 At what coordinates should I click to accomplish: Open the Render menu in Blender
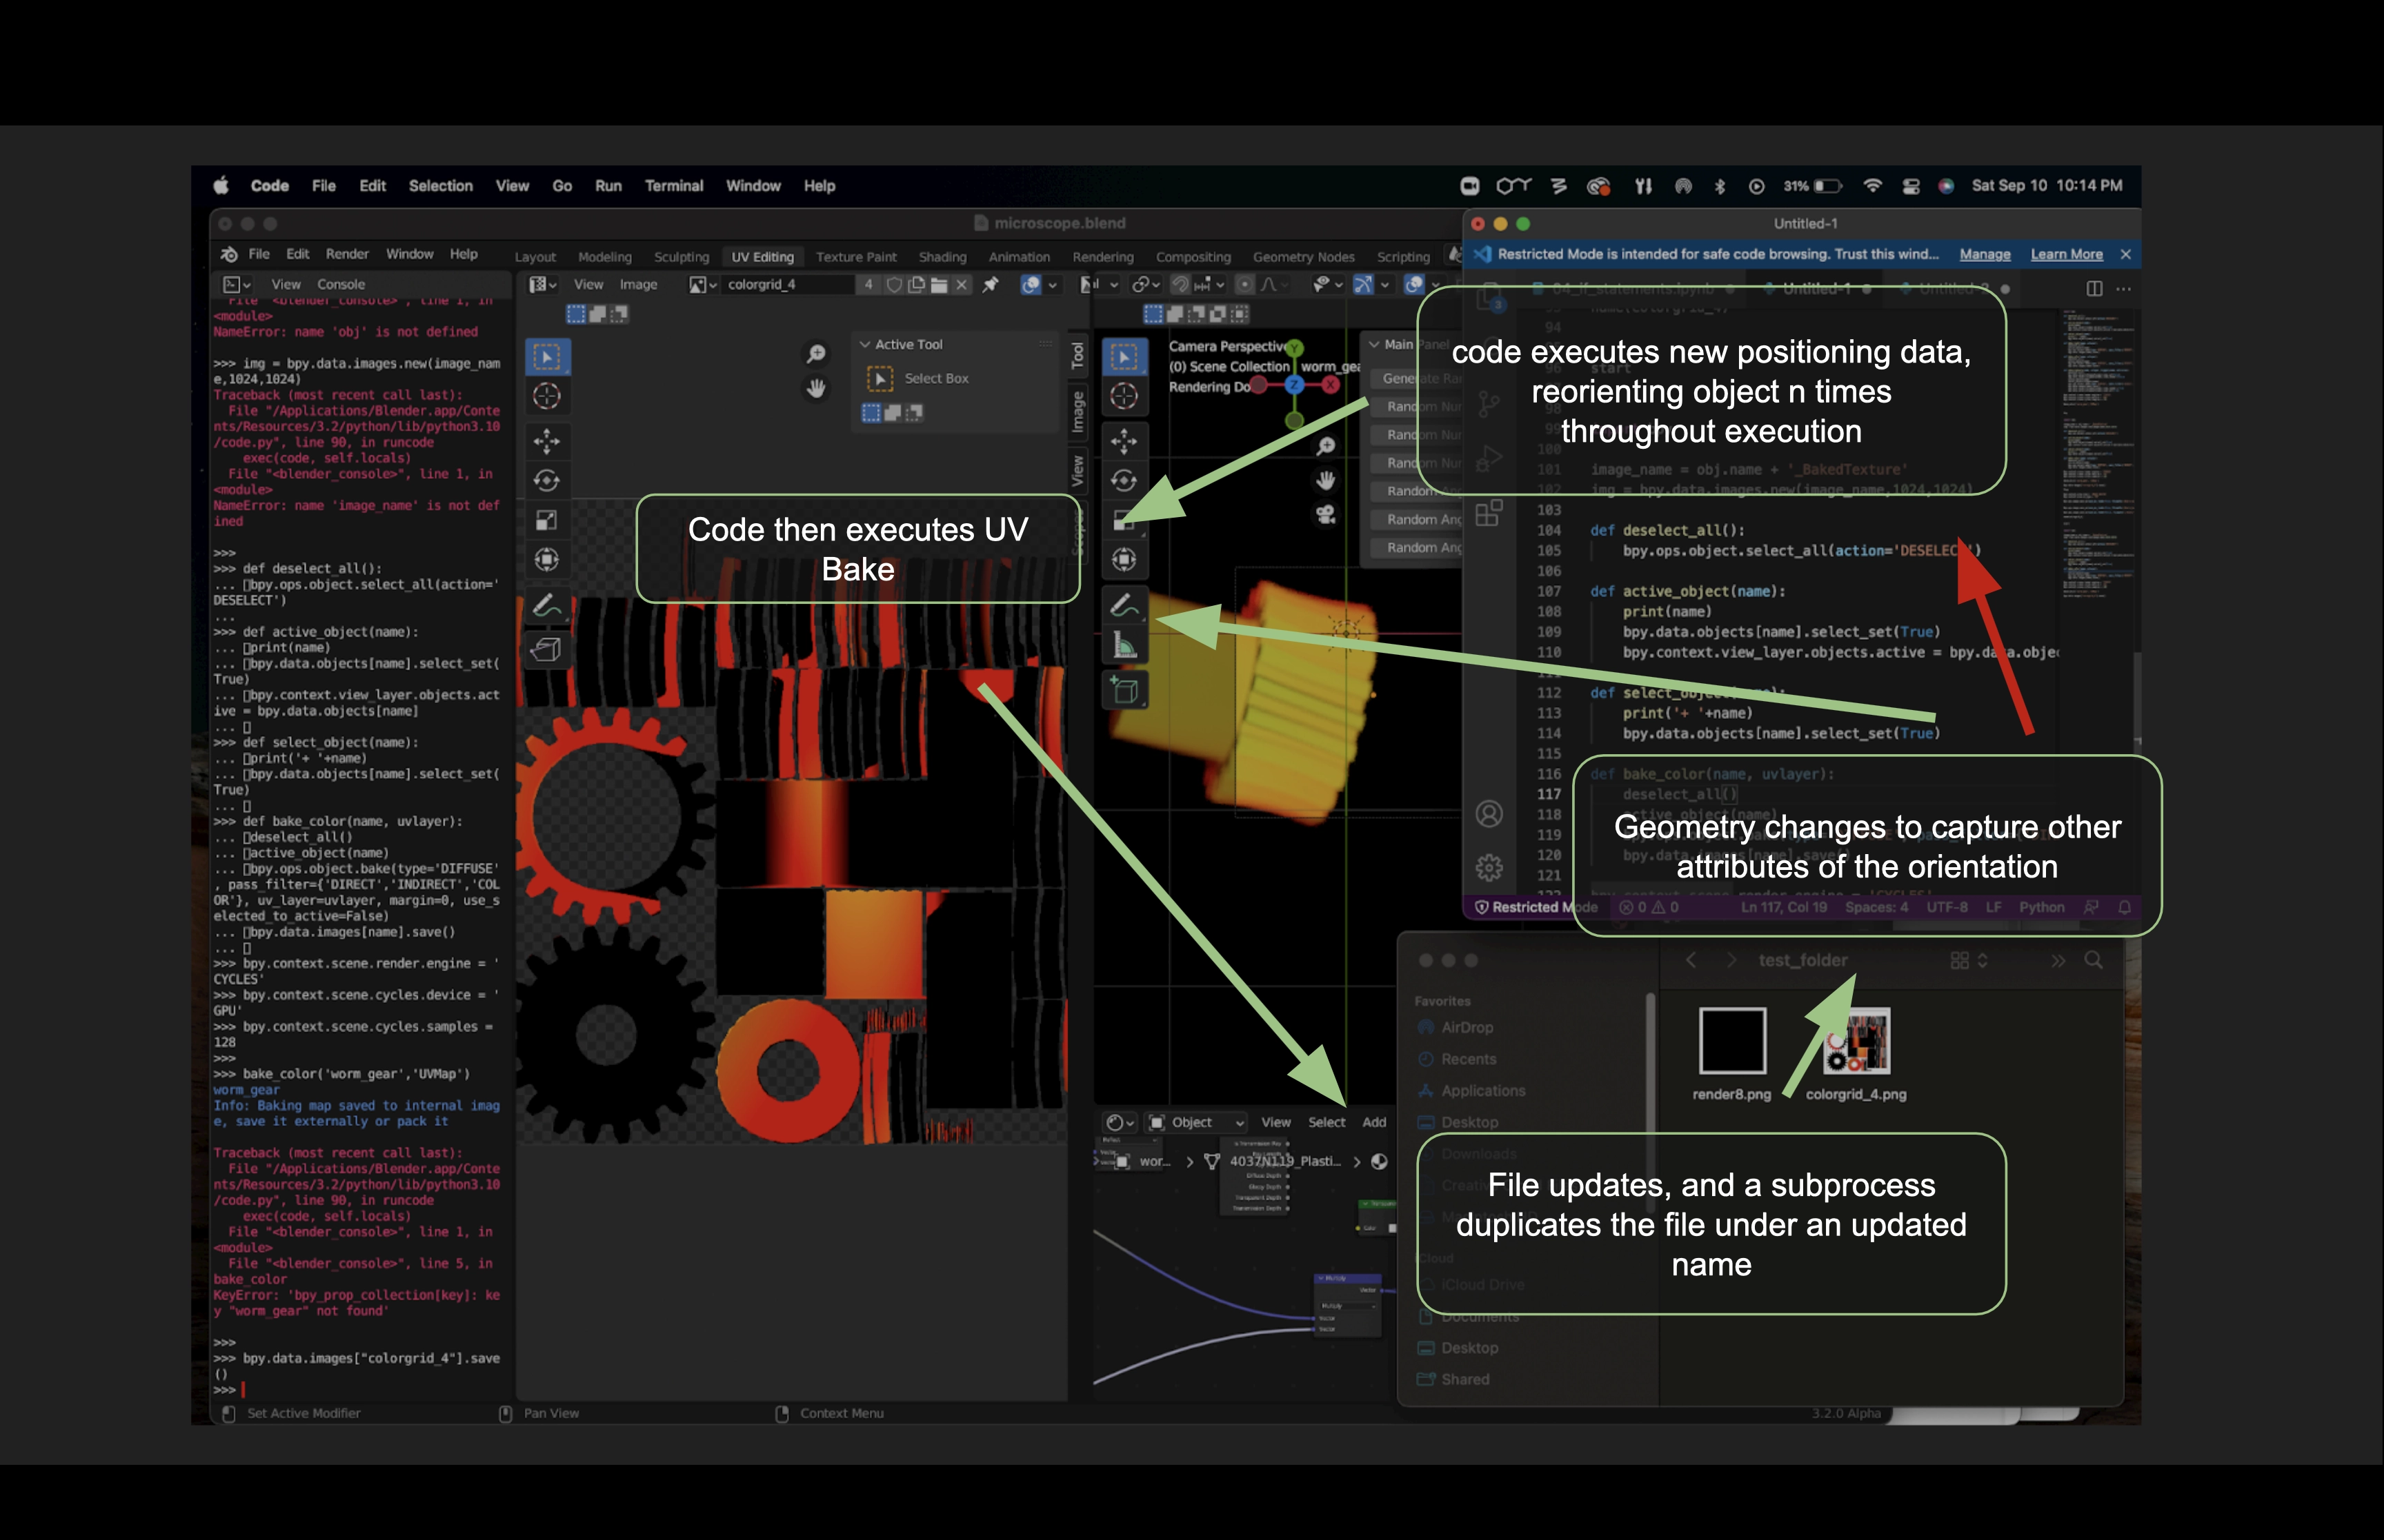coord(347,254)
